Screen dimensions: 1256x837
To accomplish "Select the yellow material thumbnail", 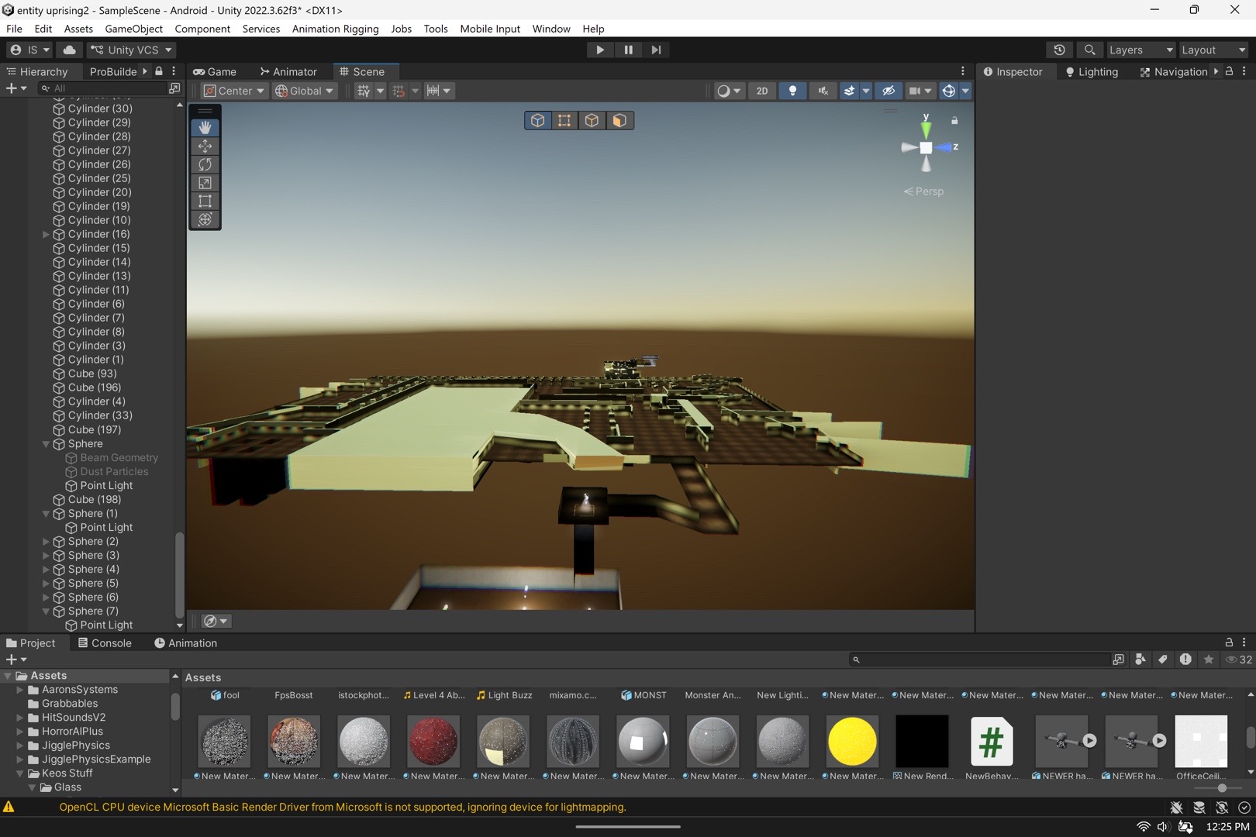I will pyautogui.click(x=852, y=741).
